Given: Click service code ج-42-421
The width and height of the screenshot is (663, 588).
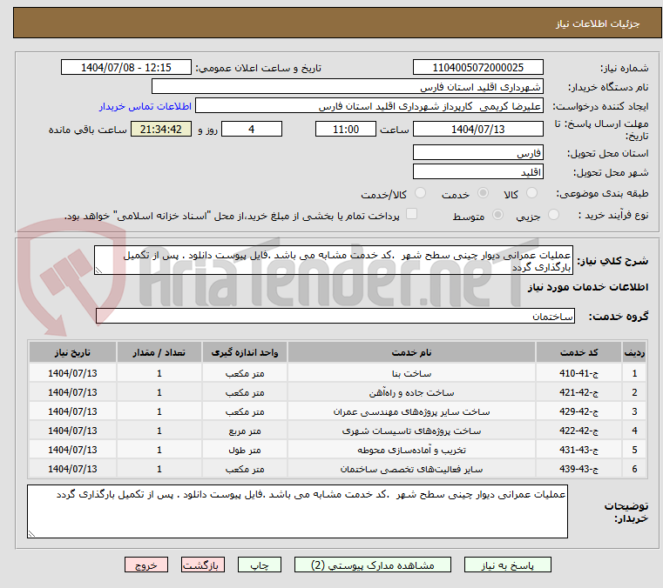Looking at the screenshot, I should tap(578, 392).
